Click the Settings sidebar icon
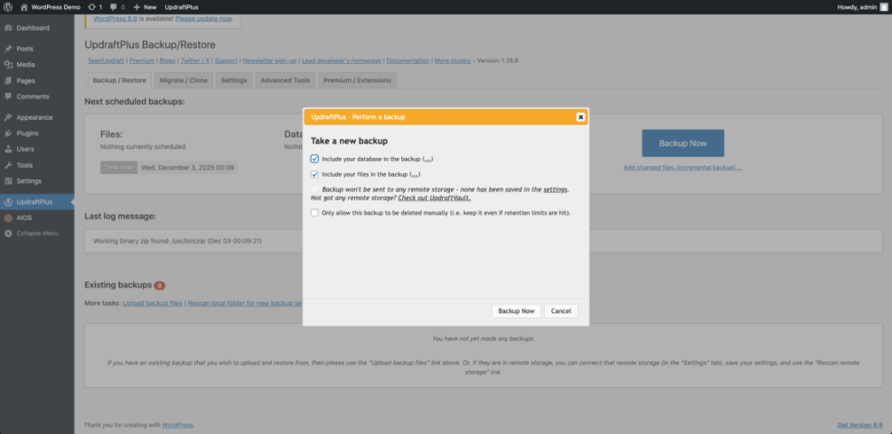892x434 pixels. tap(8, 181)
